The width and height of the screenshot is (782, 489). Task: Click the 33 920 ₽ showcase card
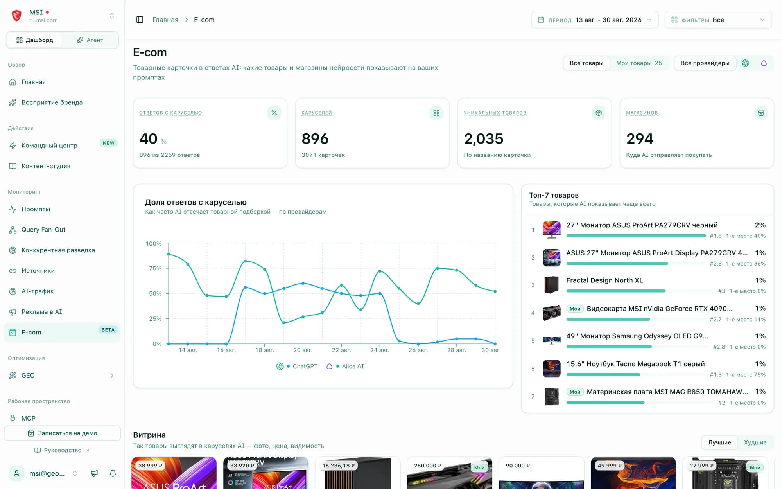pos(266,473)
